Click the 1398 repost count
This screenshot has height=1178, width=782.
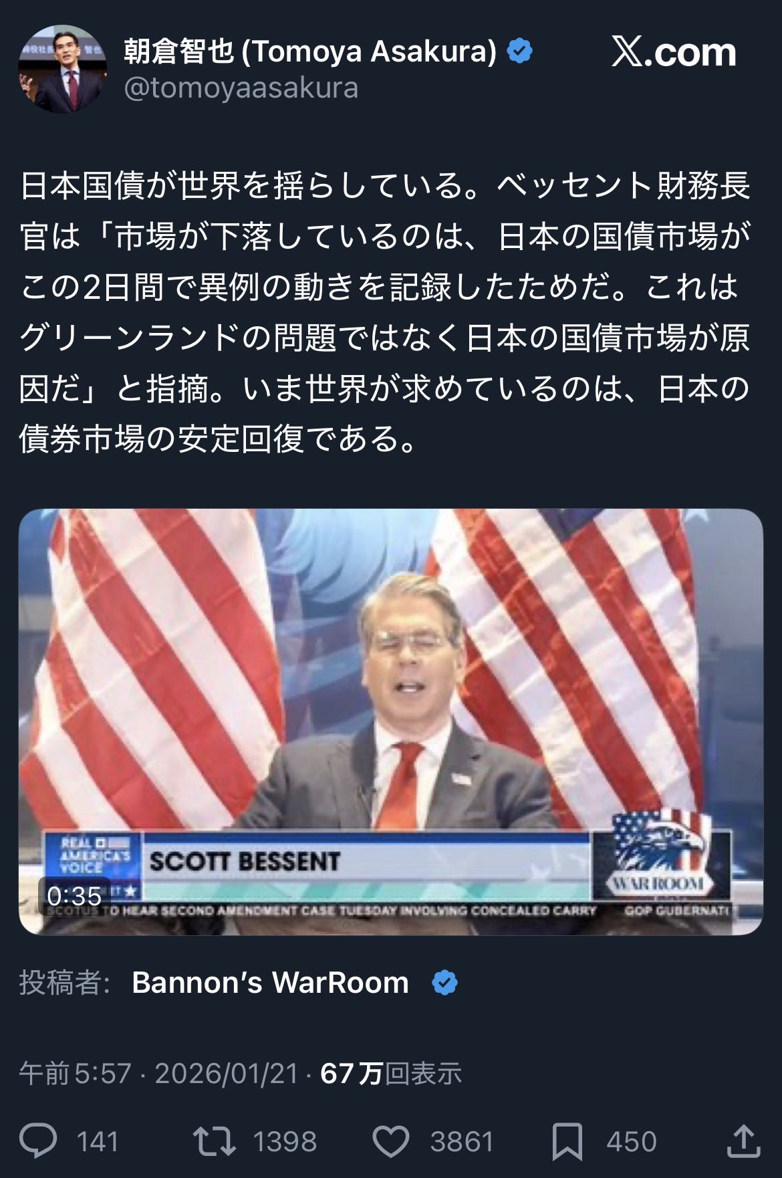click(285, 1142)
